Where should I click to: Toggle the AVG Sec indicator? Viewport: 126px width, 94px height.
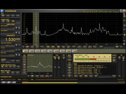pyautogui.click(x=59, y=59)
